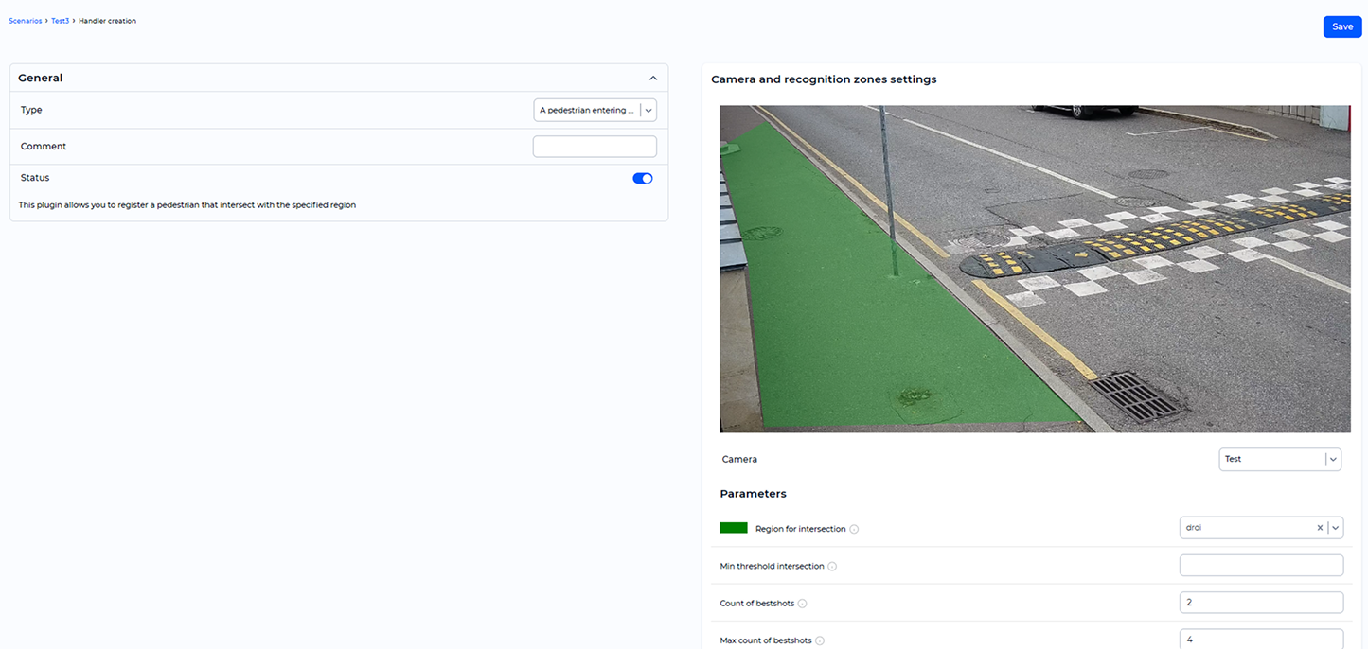This screenshot has height=649, width=1368.
Task: Collapse the General section with the chevron
Action: coord(652,78)
